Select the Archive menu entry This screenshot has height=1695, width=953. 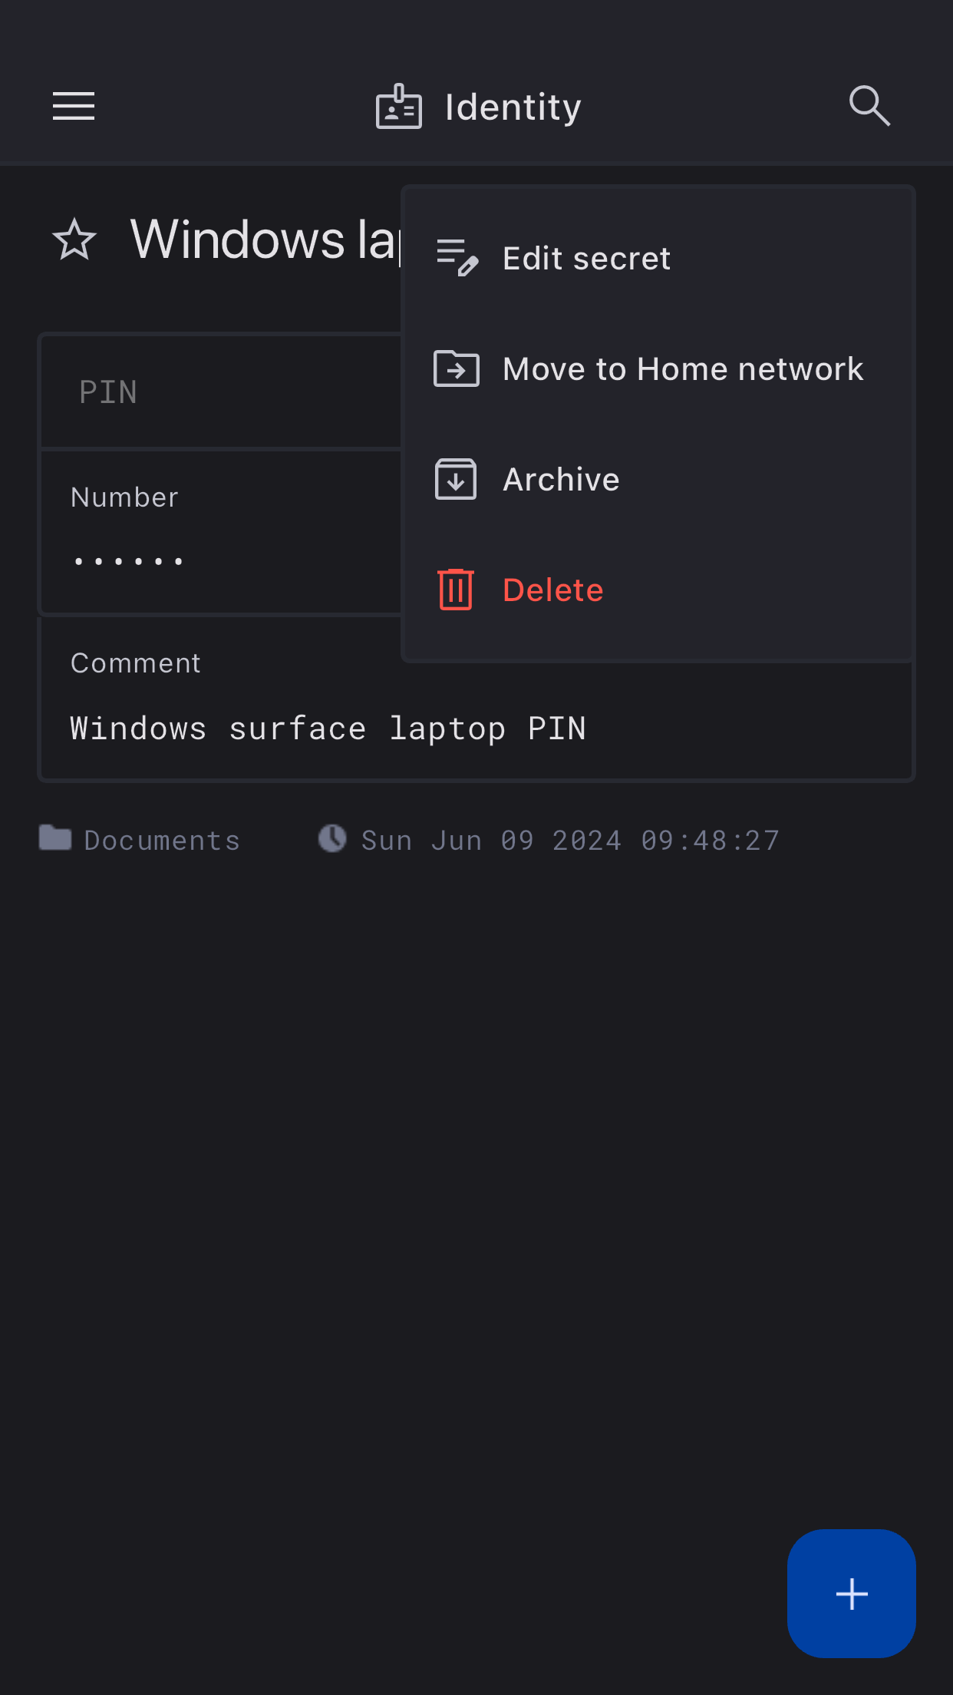click(x=561, y=479)
